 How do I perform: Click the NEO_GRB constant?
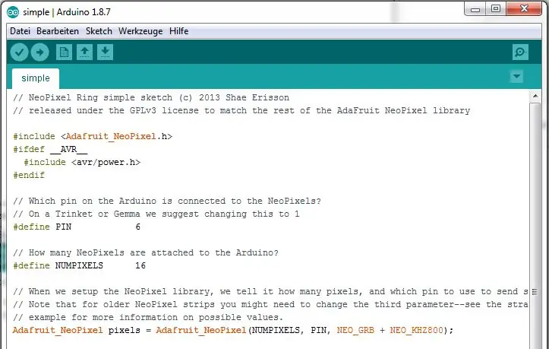[355, 331]
